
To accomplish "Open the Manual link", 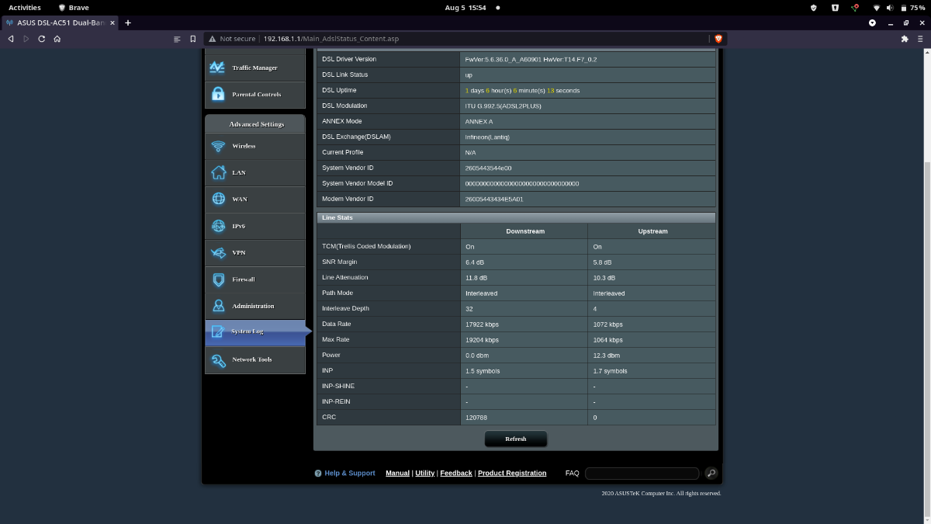I will click(x=397, y=473).
